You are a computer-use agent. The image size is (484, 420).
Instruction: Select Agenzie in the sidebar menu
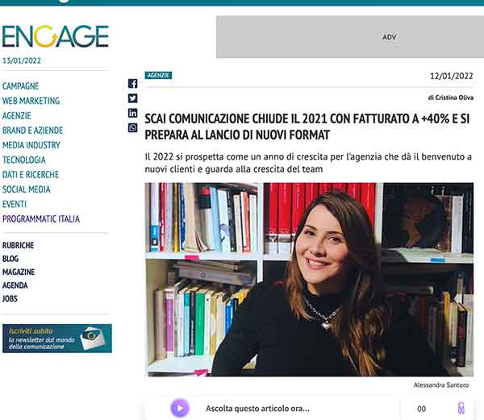17,115
